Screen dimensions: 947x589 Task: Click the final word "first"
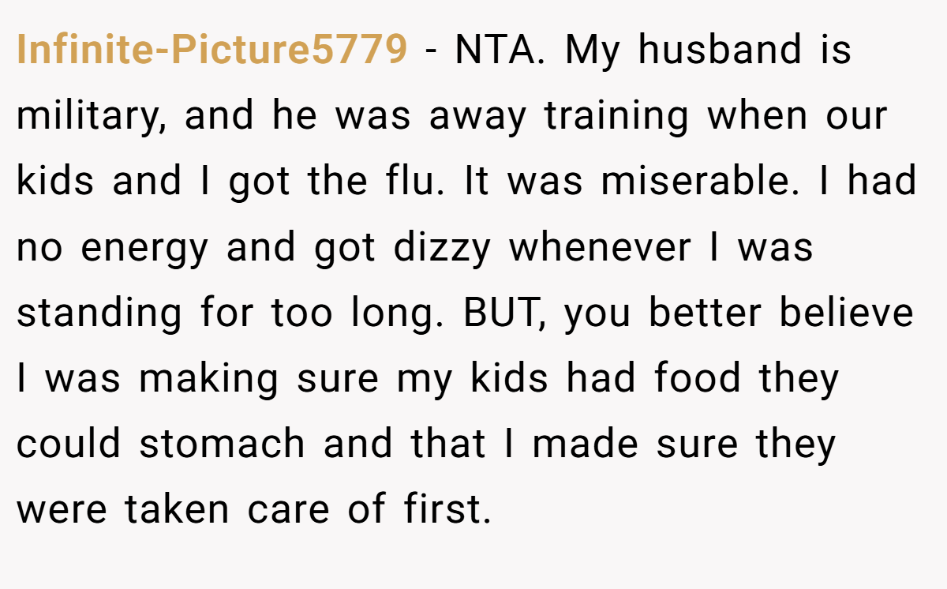click(447, 510)
